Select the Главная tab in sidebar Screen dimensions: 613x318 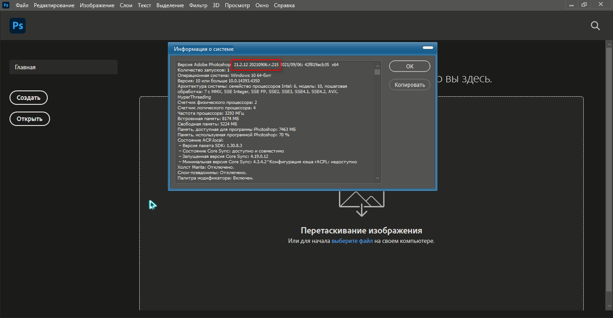click(x=63, y=67)
